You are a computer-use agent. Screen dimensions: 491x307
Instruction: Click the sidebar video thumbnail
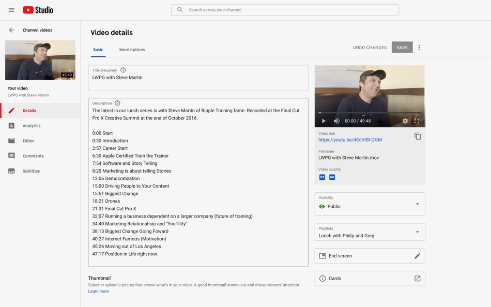click(40, 60)
